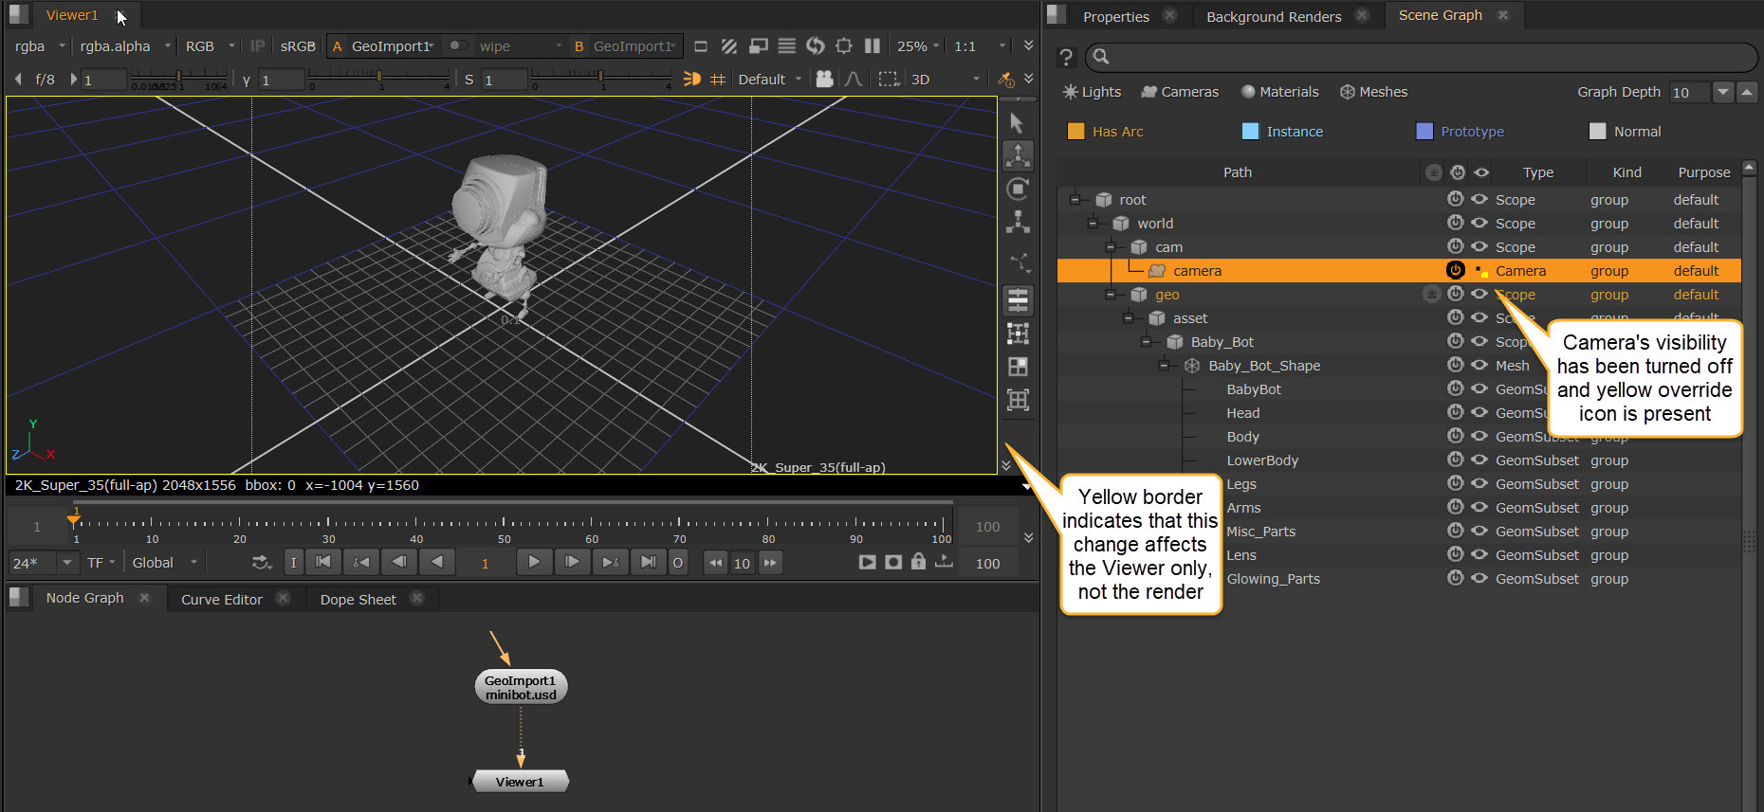Open the Curve Editor tab
Screen dimensions: 1764x812
point(221,600)
